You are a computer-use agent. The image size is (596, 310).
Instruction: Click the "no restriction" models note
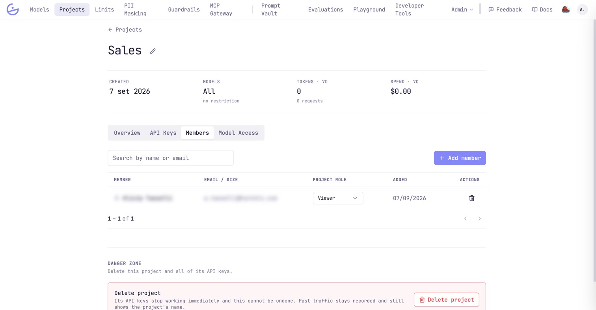(221, 101)
